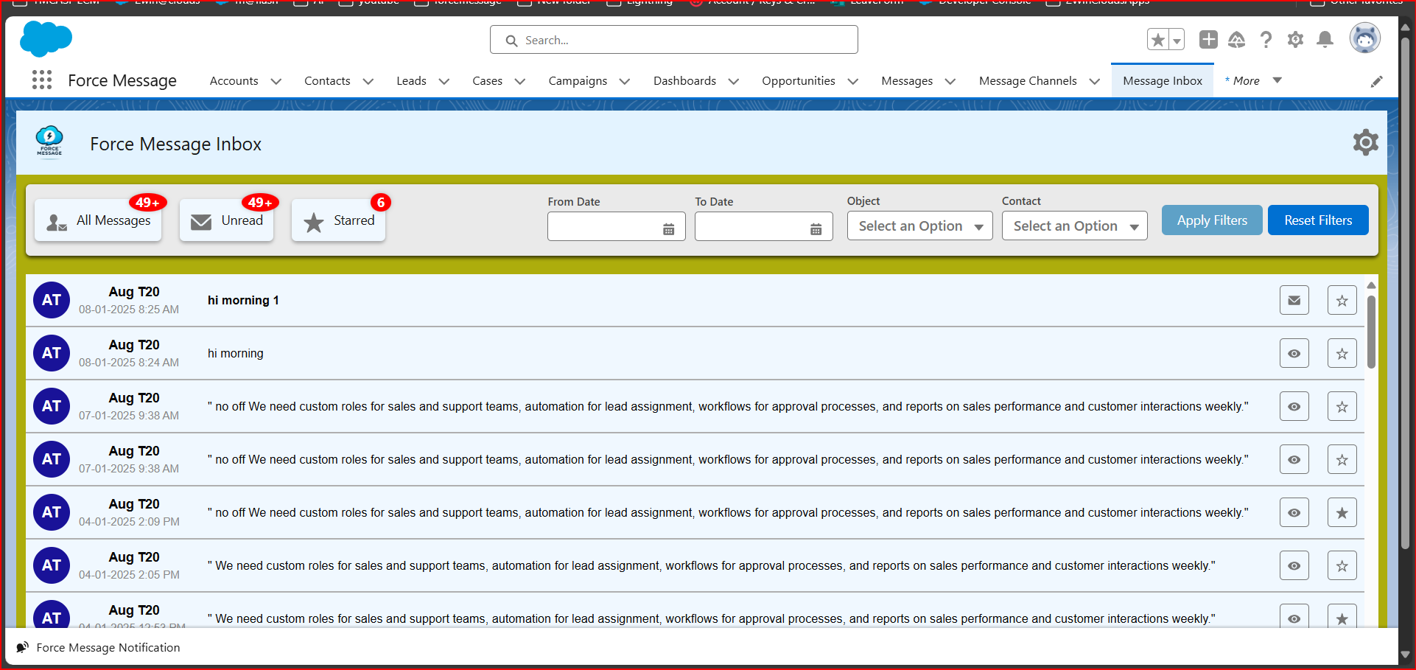The height and width of the screenshot is (670, 1416).
Task: Open the App Launcher grid icon
Action: point(42,80)
